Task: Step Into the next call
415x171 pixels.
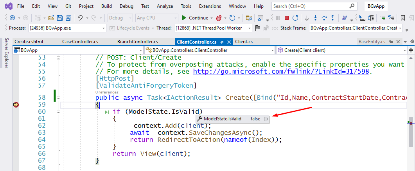Action: 315,18
